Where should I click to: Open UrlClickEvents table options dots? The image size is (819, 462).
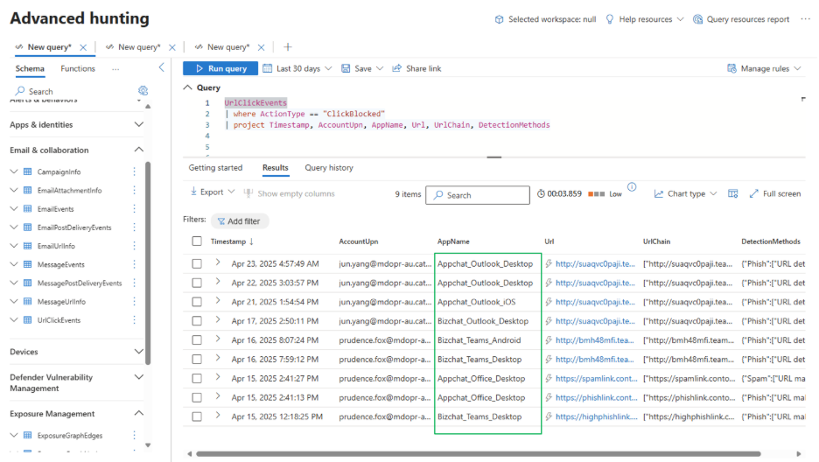[134, 320]
